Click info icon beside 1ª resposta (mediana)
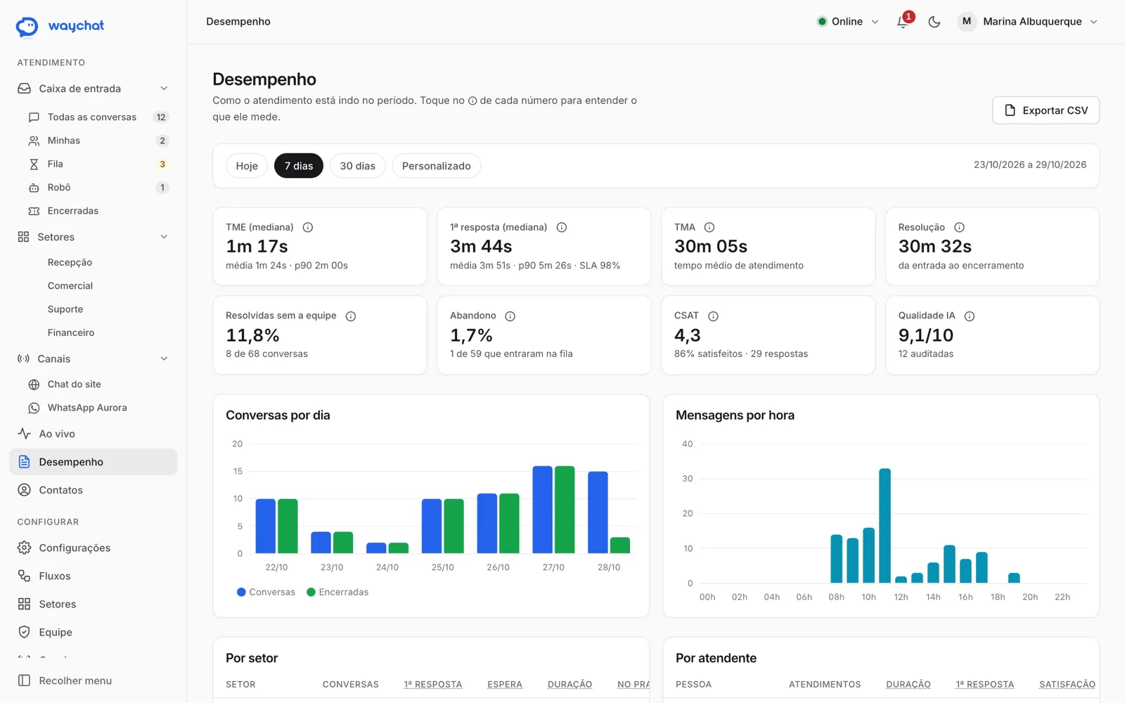The image size is (1125, 703). coord(562,227)
